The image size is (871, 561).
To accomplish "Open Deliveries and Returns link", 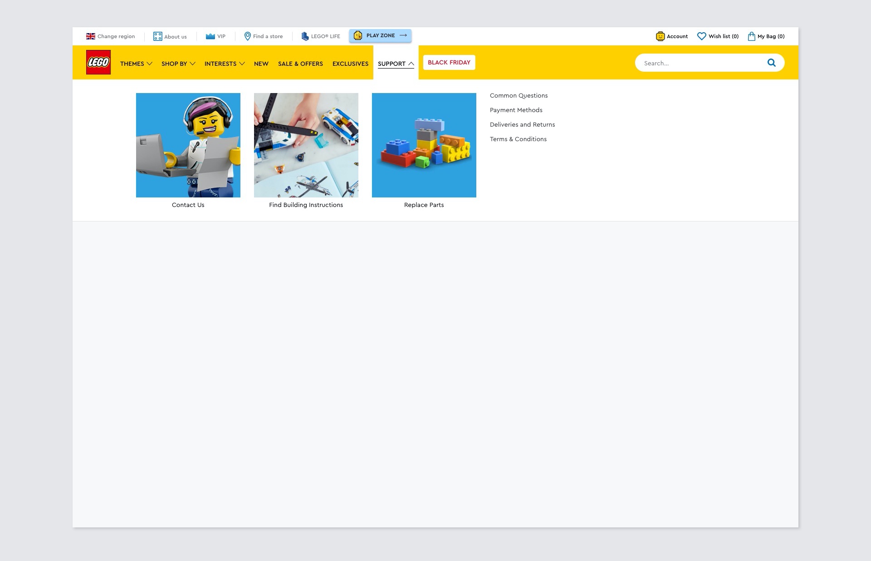I will 523,124.
